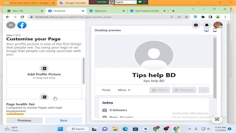Viewport: 236px width, 133px height.
Task: Open the clock showing 12:05 AM
Action: pos(220,129)
